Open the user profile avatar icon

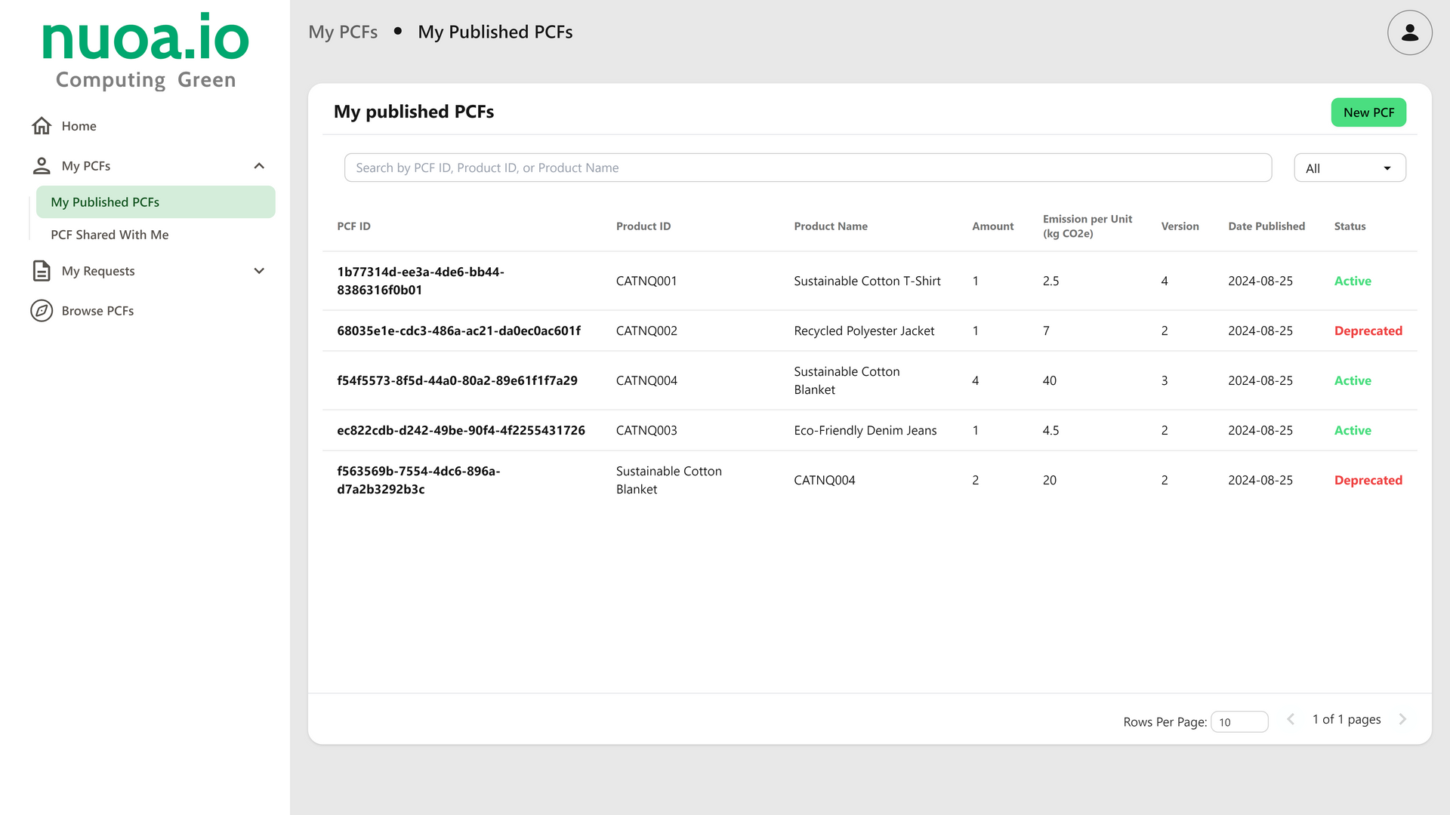click(x=1409, y=32)
